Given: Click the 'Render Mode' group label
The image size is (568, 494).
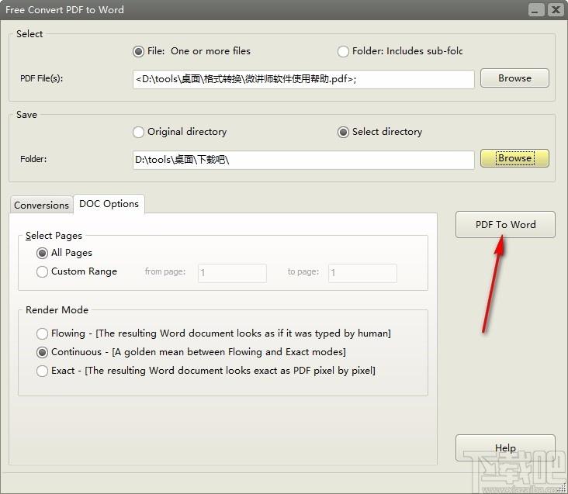Looking at the screenshot, I should pos(57,309).
